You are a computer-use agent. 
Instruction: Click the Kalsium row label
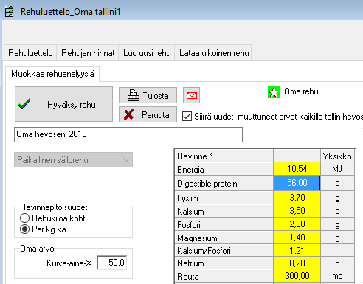tap(224, 211)
